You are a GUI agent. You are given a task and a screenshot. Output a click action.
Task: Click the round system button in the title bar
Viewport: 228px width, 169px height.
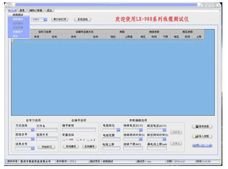pyautogui.click(x=9, y=5)
